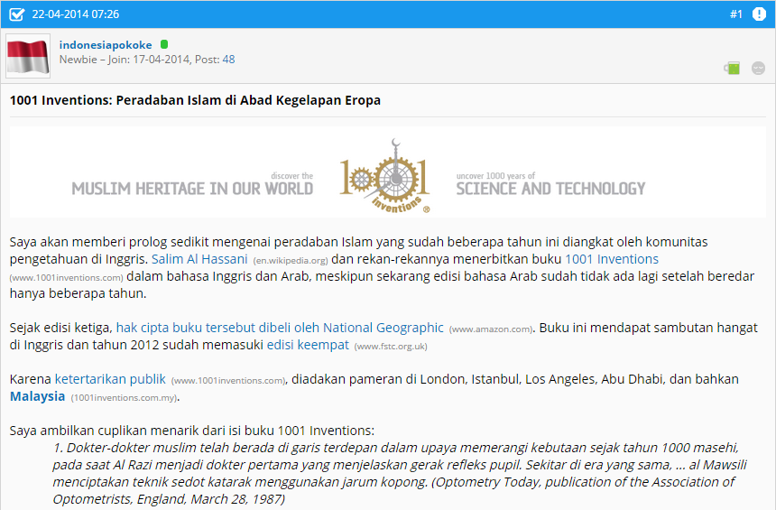Click the 'Saya ambilkan cuplikan menarik' line
The width and height of the screenshot is (776, 510).
coord(192,431)
